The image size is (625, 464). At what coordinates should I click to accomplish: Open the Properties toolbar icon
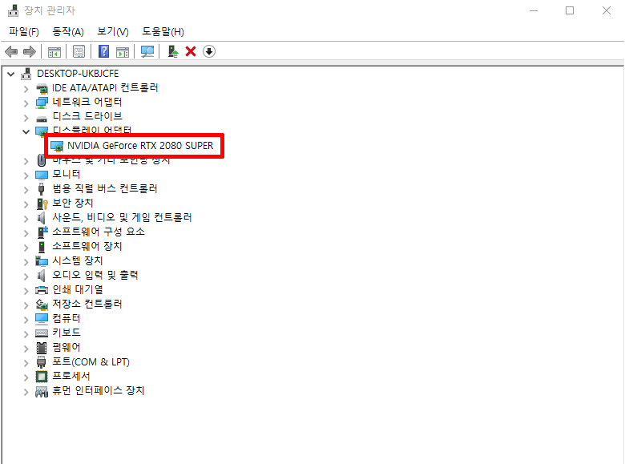pyautogui.click(x=79, y=51)
